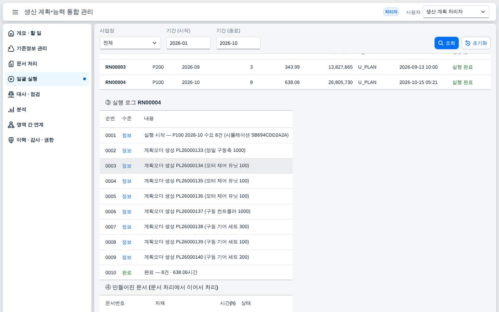Screen dimensions: 499x312
Task: Click the hierarchy icon beside 영역 간 연계
Action: [x=11, y=125]
